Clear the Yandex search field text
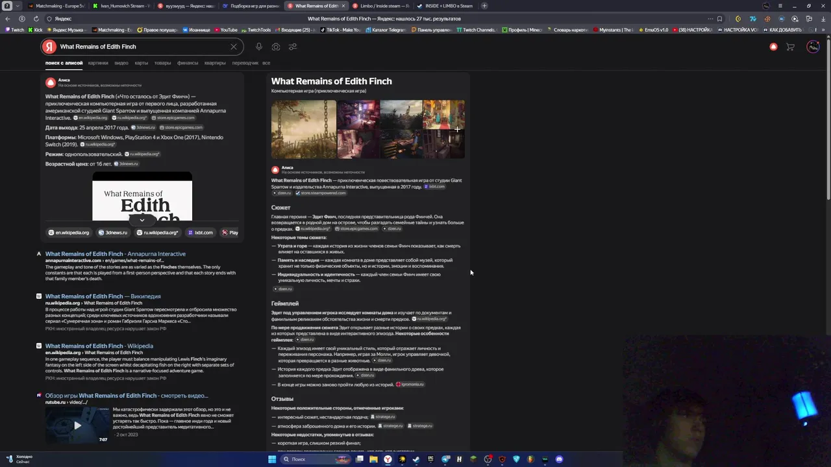831x467 pixels. (234, 47)
